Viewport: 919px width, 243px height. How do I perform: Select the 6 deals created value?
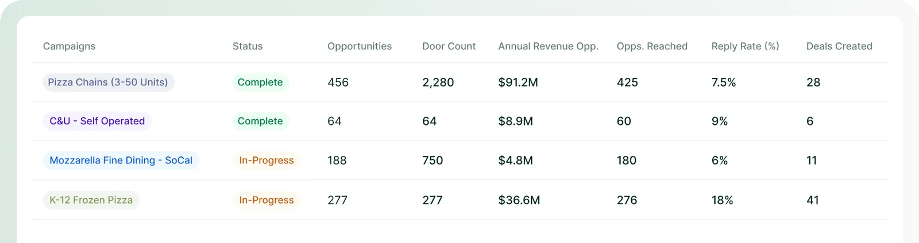click(x=810, y=121)
